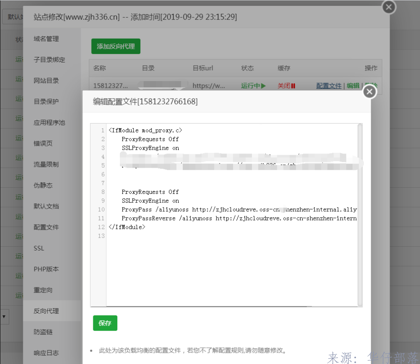Viewport: 420px width, 364px height.
Task: Open the dropdown arrow at bottom-left of background page
Action: point(4,317)
